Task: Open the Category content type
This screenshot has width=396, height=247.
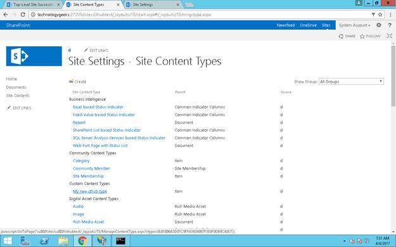Action: [x=81, y=161]
